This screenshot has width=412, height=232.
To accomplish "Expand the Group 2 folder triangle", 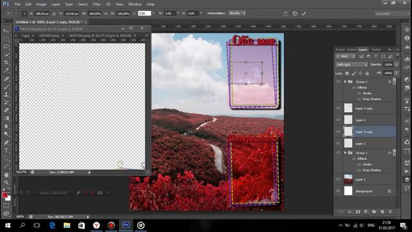I will 345,82.
